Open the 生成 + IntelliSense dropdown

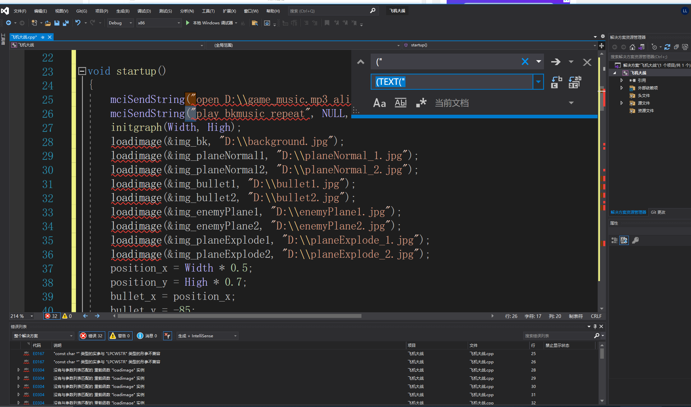[x=207, y=336]
